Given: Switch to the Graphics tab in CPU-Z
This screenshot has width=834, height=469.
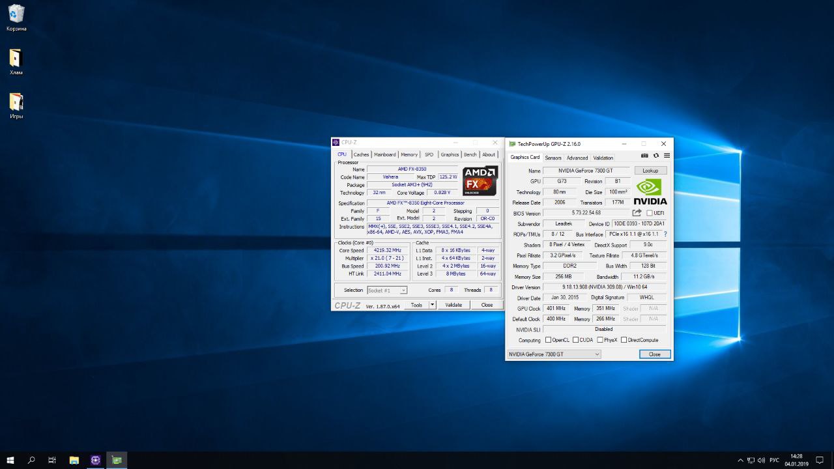Looking at the screenshot, I should tap(450, 154).
